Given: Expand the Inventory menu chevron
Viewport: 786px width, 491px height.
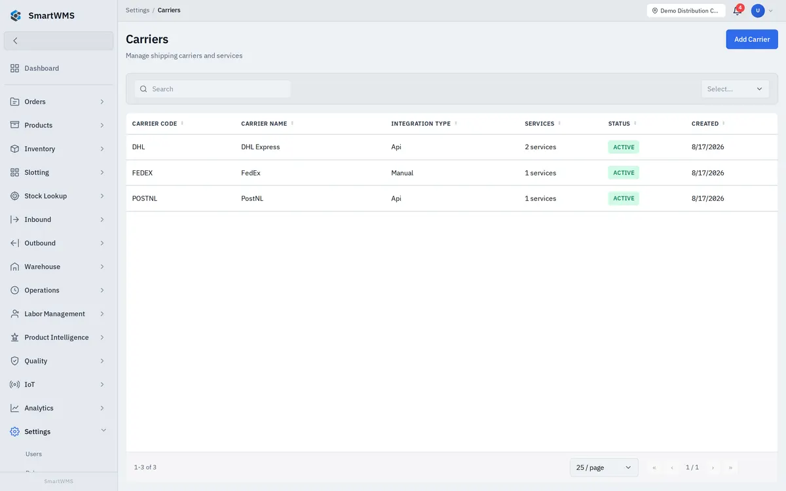Looking at the screenshot, I should point(102,149).
